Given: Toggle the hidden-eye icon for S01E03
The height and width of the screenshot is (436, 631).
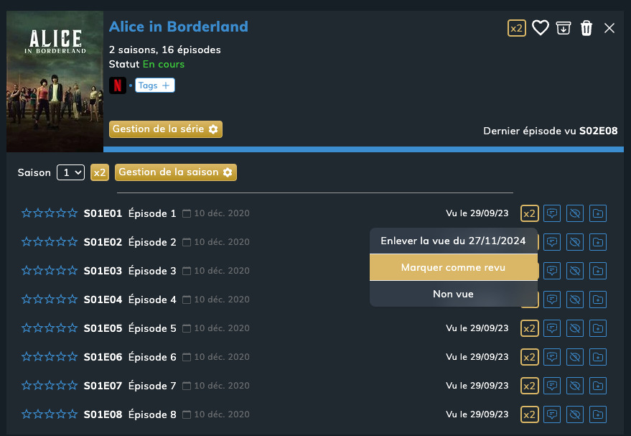Looking at the screenshot, I should [574, 271].
